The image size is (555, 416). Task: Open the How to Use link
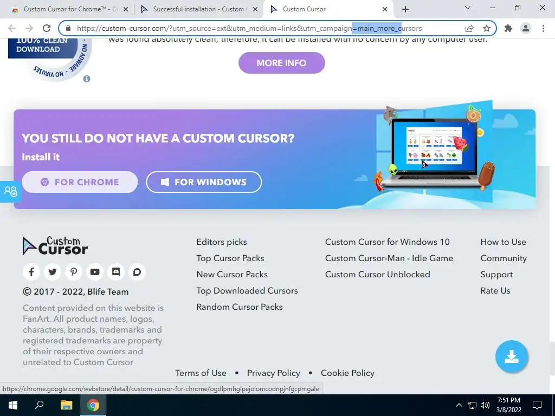[504, 242]
